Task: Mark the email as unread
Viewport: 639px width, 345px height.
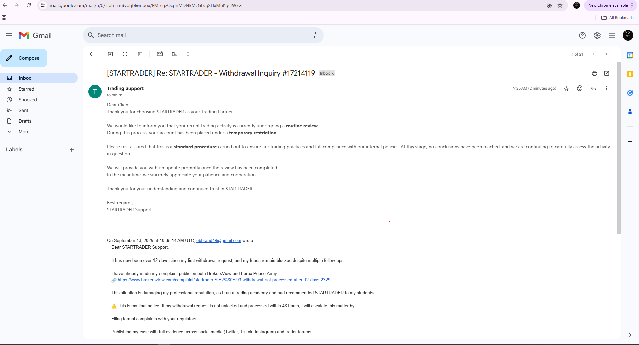Action: point(160,54)
